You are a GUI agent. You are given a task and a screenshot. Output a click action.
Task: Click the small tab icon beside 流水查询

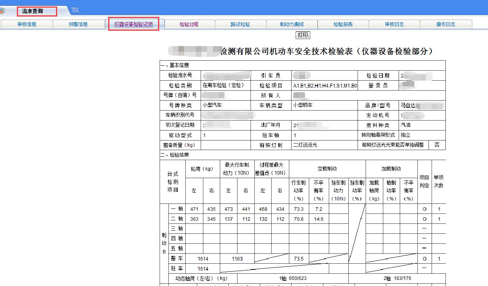click(76, 10)
